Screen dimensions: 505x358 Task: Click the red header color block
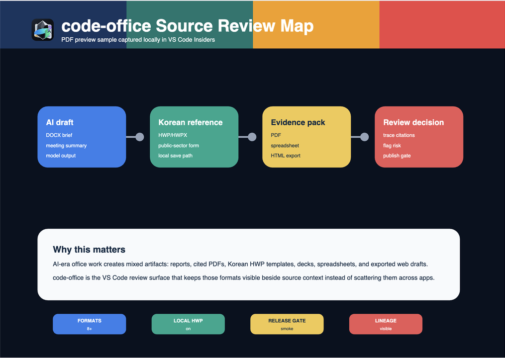tap(442, 24)
